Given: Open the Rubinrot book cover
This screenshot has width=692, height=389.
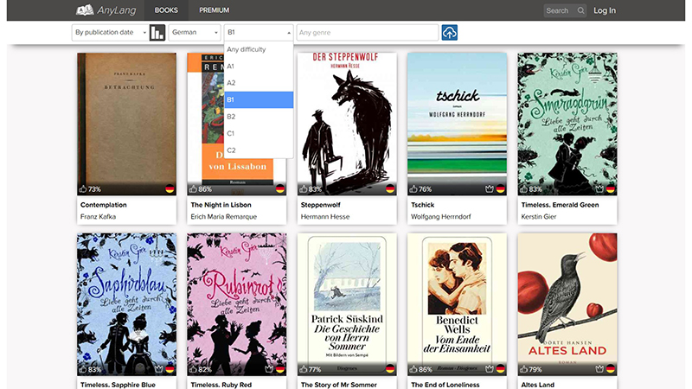Looking at the screenshot, I should 236,304.
